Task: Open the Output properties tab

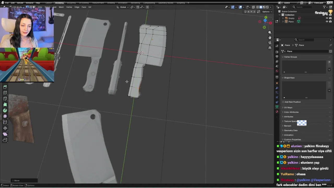Action: (277, 56)
